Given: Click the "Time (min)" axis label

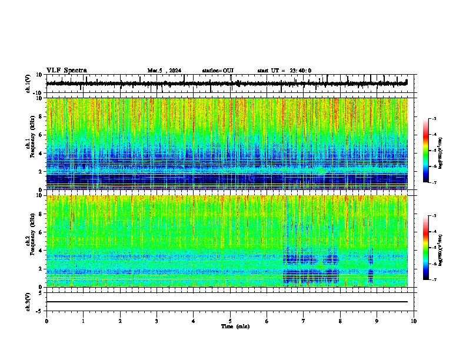Looking at the screenshot, I should tap(235, 326).
